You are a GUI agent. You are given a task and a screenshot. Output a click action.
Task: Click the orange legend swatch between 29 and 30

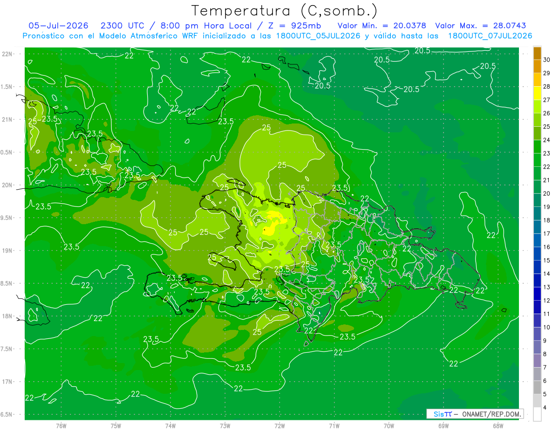pyautogui.click(x=537, y=67)
